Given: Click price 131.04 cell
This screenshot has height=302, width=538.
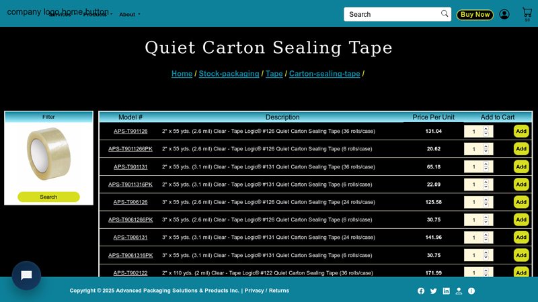Looking at the screenshot, I should pos(433,131).
